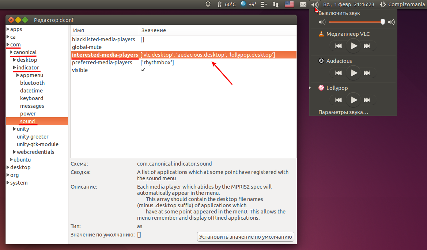Select the blacklisted-media-players key
Viewport: 427px width, 250px height.
pos(103,39)
